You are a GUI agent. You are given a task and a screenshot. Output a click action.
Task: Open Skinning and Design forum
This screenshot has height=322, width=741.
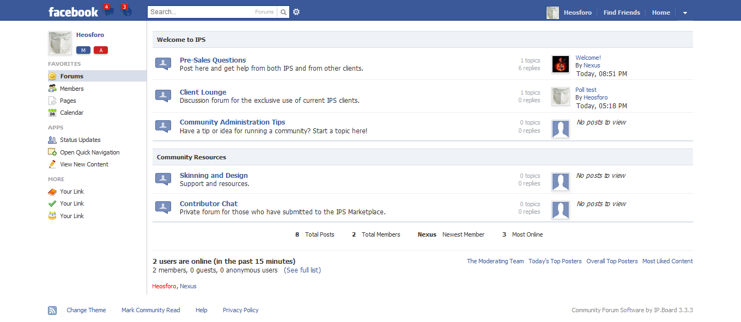point(214,176)
